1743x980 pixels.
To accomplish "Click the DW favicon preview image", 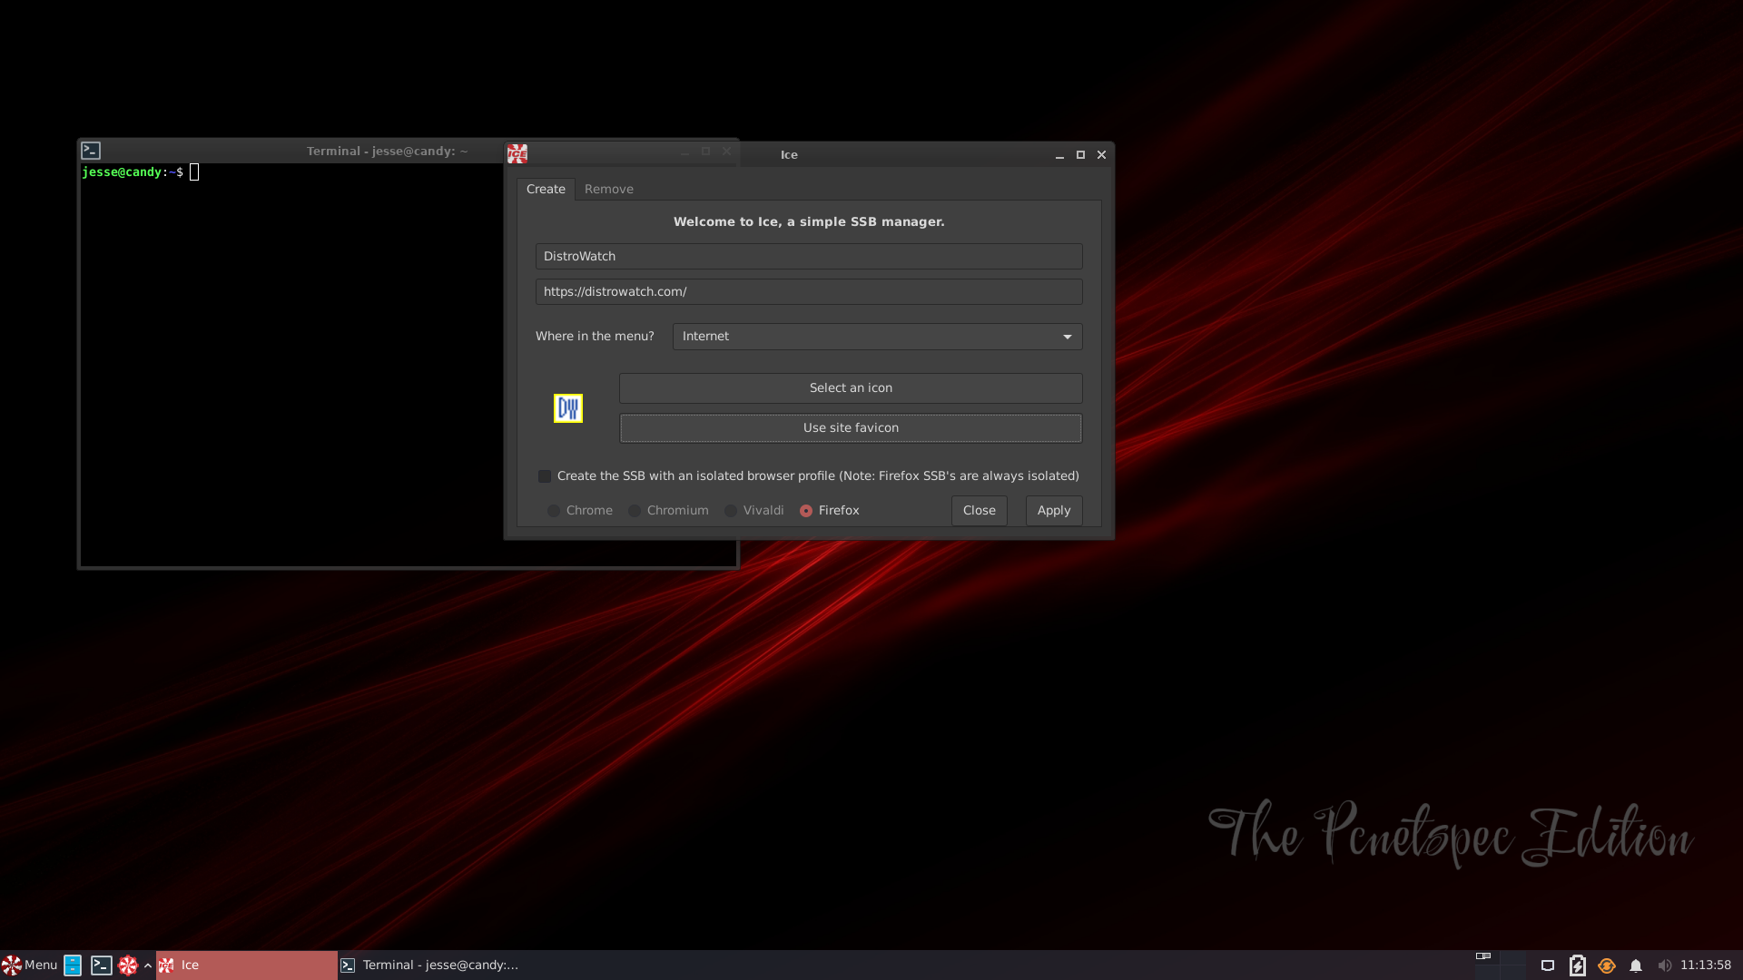I will point(568,408).
